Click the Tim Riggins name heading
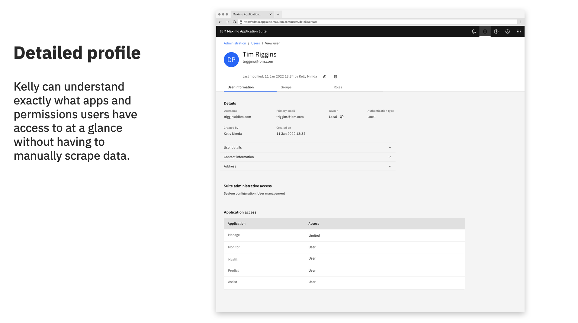 point(259,54)
